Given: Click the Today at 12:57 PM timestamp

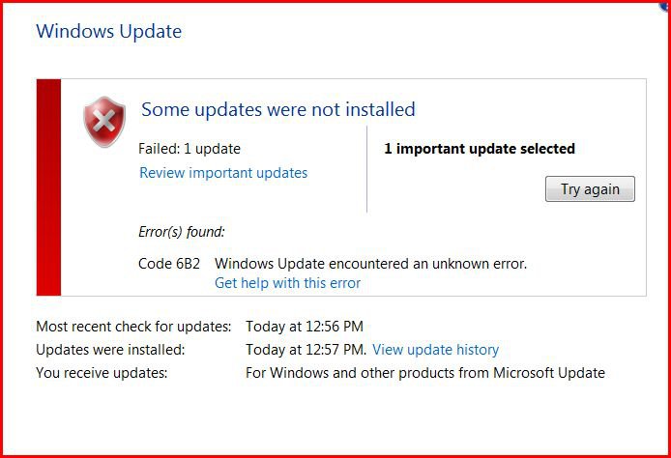Looking at the screenshot, I should click(x=306, y=350).
